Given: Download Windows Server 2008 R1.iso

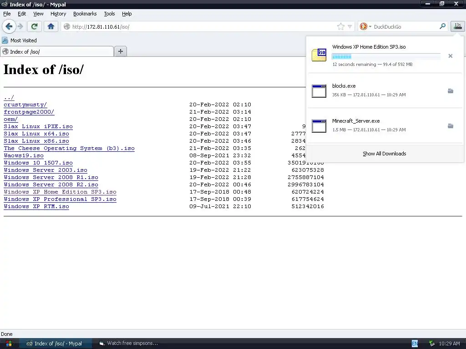Looking at the screenshot, I should click(51, 177).
